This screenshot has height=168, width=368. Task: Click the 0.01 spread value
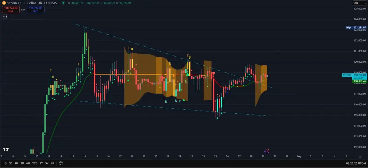(23, 10)
